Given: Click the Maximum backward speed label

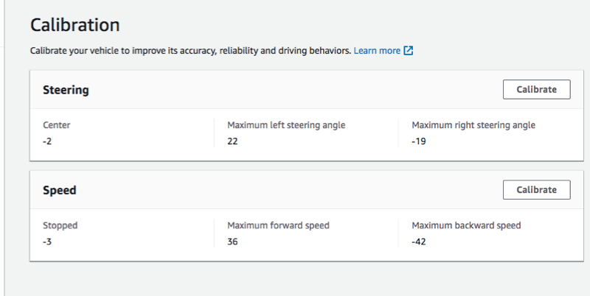Looking at the screenshot, I should click(466, 225).
